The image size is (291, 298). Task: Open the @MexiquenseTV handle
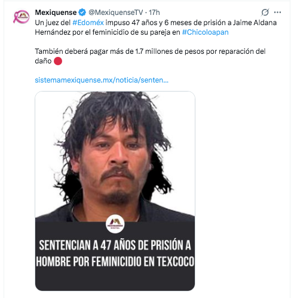(x=115, y=13)
